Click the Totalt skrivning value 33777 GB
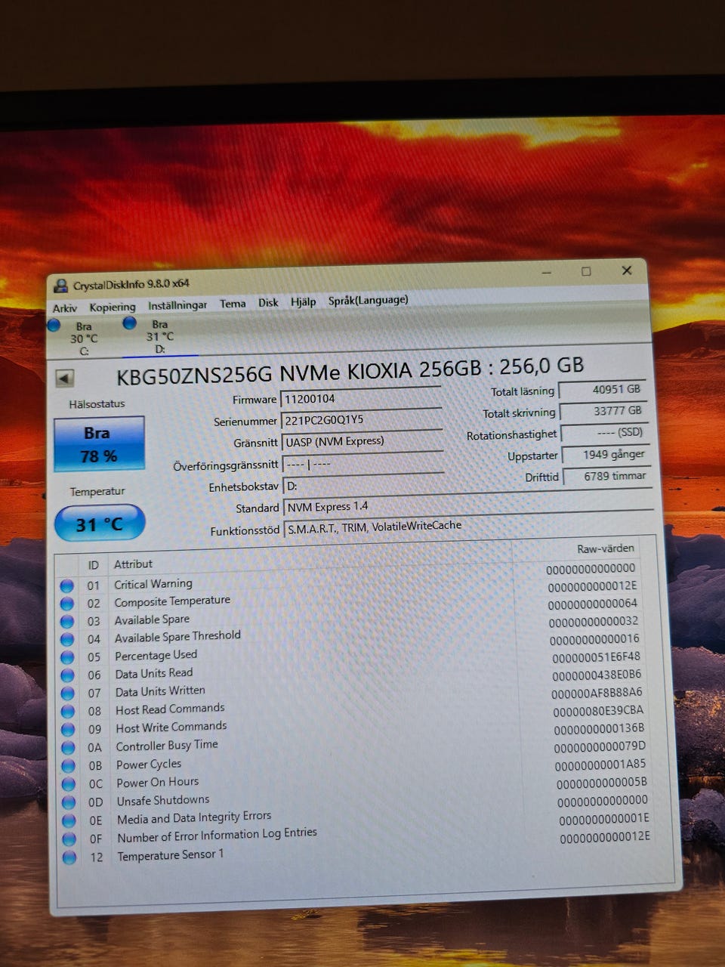The width and height of the screenshot is (725, 967). 604,412
